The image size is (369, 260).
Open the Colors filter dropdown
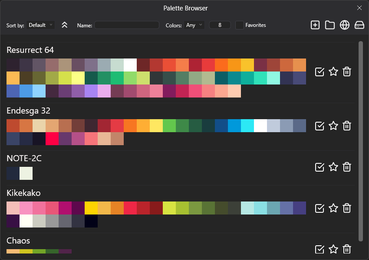click(x=194, y=25)
